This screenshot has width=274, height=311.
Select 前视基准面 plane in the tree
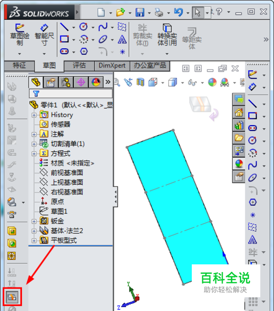(x=67, y=173)
